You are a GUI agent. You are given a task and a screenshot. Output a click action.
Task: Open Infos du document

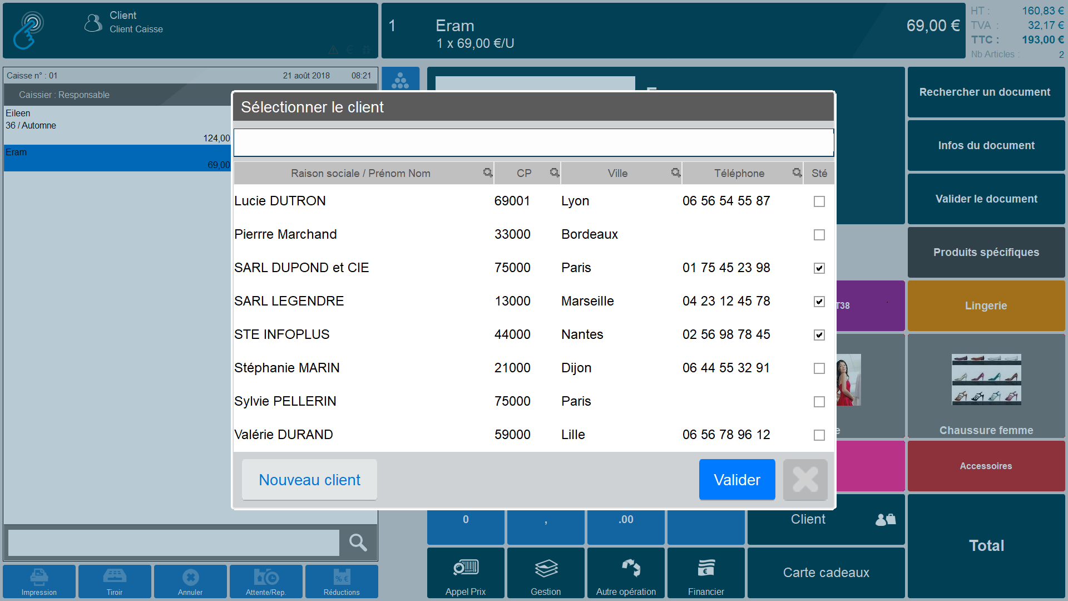pyautogui.click(x=986, y=146)
